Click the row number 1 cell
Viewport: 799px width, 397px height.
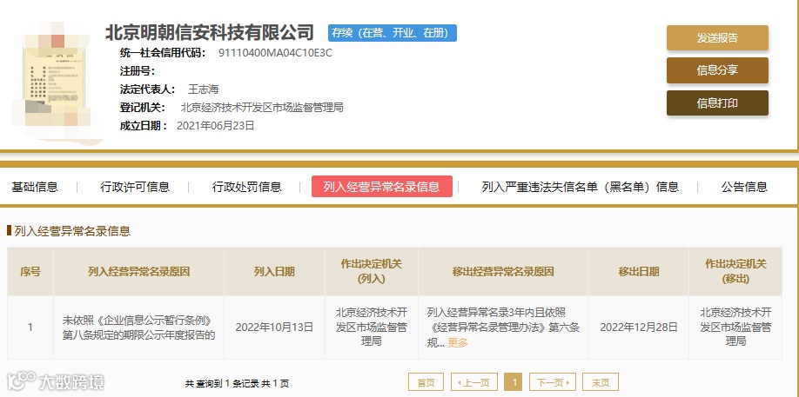pyautogui.click(x=30, y=328)
